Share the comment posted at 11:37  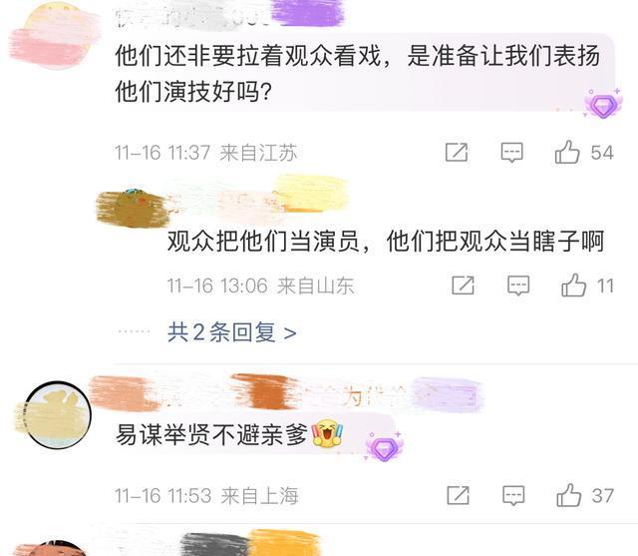[457, 153]
